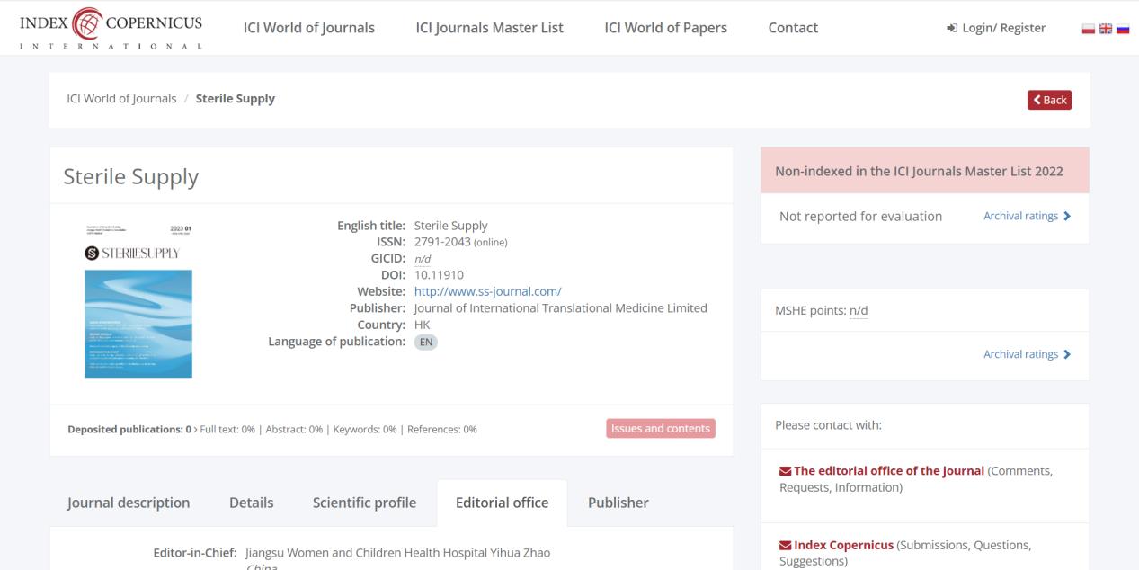The image size is (1139, 570).
Task: Switch language with the Polish flag
Action: [1089, 28]
